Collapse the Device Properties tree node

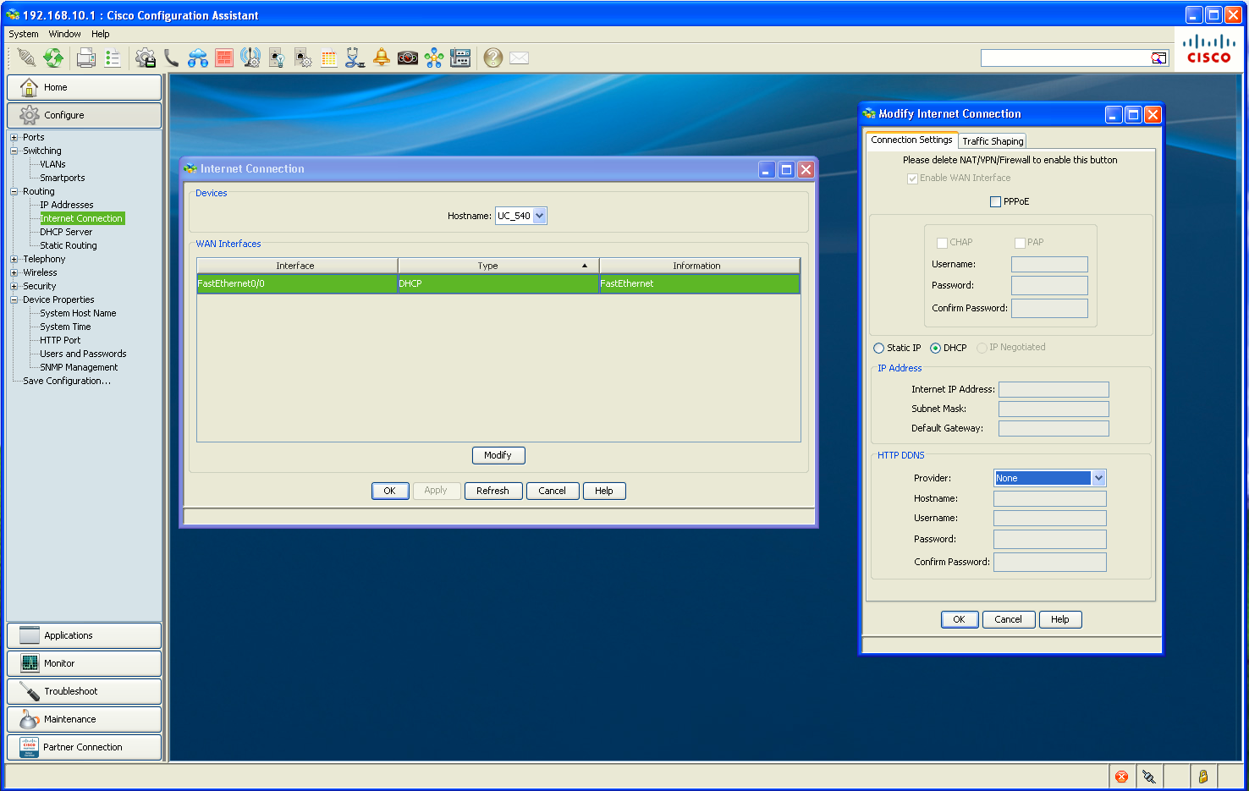point(14,299)
